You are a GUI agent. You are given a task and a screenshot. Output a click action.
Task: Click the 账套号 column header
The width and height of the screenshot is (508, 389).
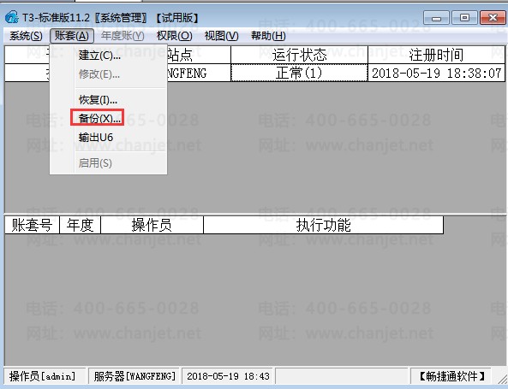coord(32,225)
